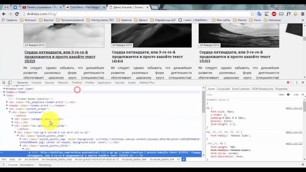Open the Сервисы apps bookmark
This screenshot has width=306, height=172.
click(9, 20)
